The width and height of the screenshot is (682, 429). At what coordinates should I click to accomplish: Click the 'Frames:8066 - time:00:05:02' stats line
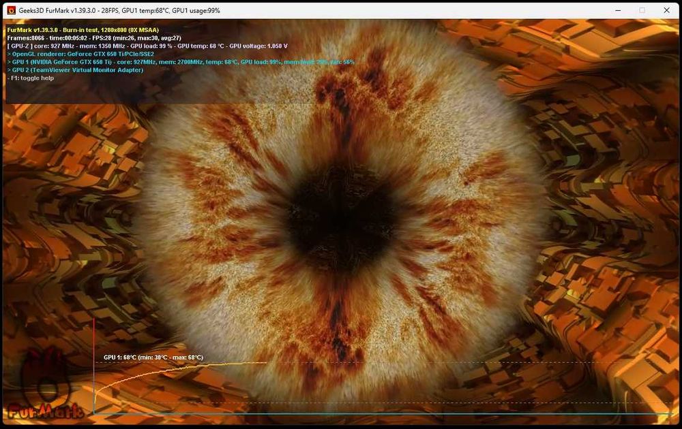(x=94, y=37)
